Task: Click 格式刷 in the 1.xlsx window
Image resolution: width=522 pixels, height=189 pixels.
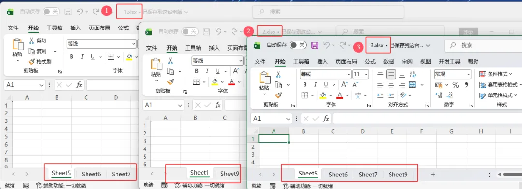Action: tap(40, 62)
